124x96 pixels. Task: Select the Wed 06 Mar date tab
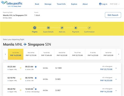[62, 54]
